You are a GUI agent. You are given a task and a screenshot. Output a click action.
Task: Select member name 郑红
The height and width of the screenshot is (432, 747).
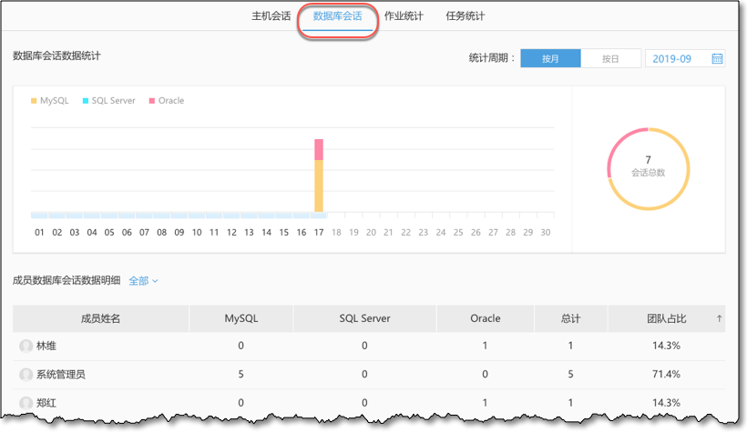tap(46, 403)
